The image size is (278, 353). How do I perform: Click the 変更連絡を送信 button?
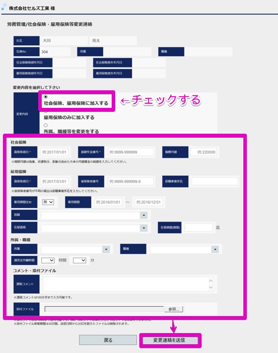pyautogui.click(x=169, y=340)
